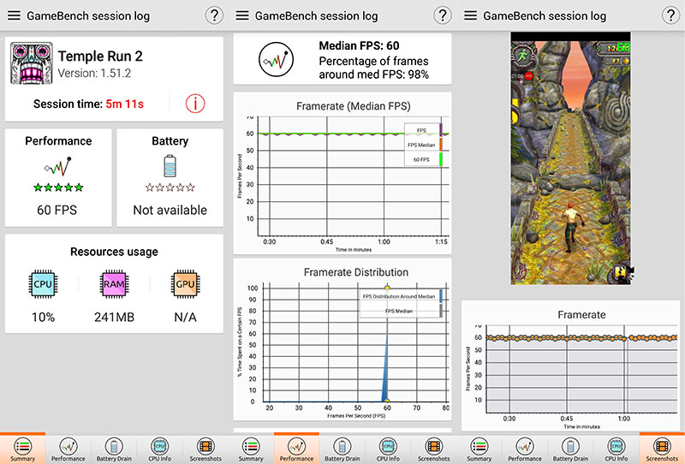Tap the empty battery rating stars
Image resolution: width=685 pixels, height=464 pixels.
(170, 187)
